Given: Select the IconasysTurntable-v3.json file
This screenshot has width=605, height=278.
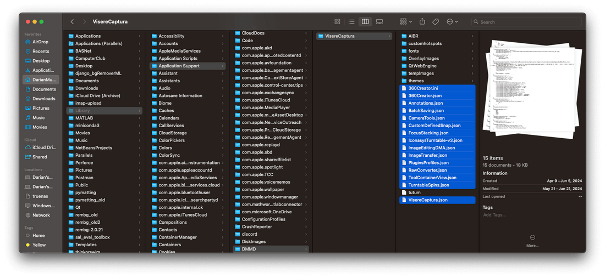Looking at the screenshot, I should pos(438,140).
